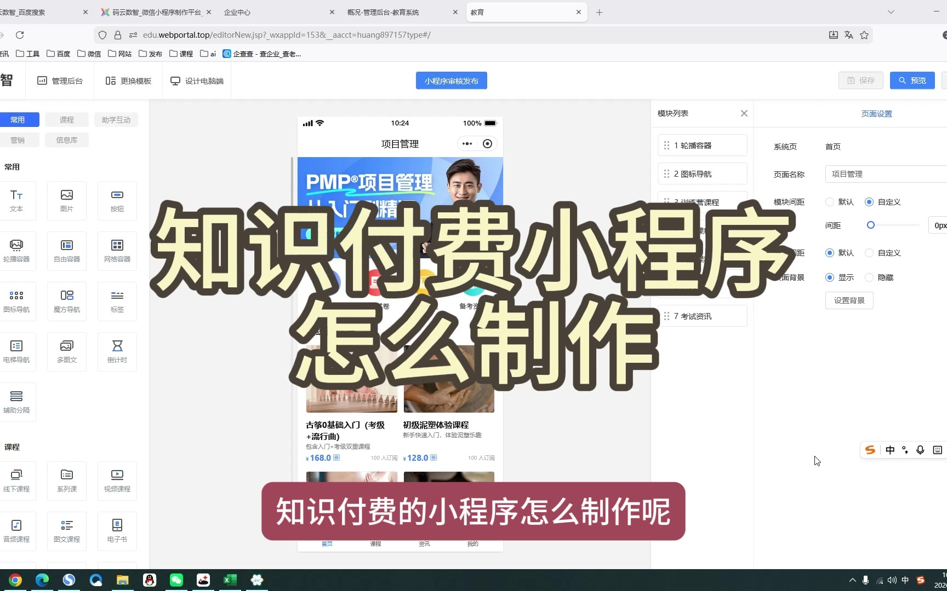Select 自定义 for 模块间距
The width and height of the screenshot is (947, 591).
pos(883,202)
